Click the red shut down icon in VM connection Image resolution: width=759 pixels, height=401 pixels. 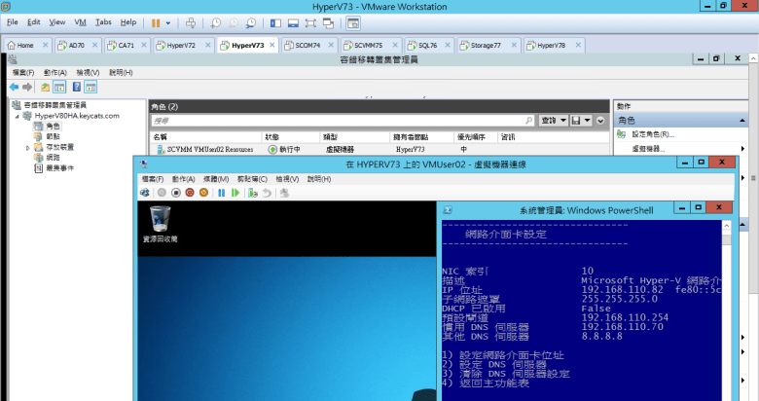[x=190, y=193]
